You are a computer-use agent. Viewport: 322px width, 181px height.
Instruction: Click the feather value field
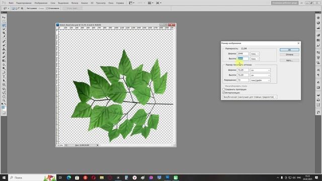tap(41, 9)
